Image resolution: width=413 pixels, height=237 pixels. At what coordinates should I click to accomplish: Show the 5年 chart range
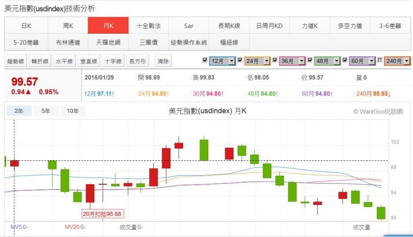tap(45, 111)
